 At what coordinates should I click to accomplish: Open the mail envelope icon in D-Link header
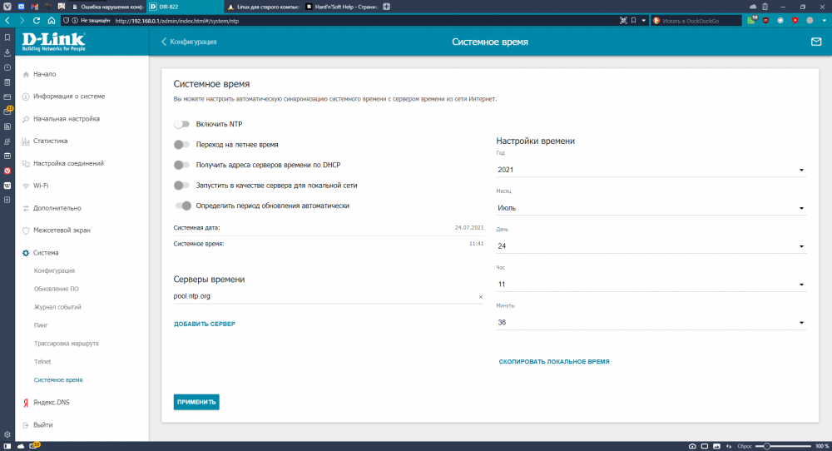pyautogui.click(x=815, y=42)
